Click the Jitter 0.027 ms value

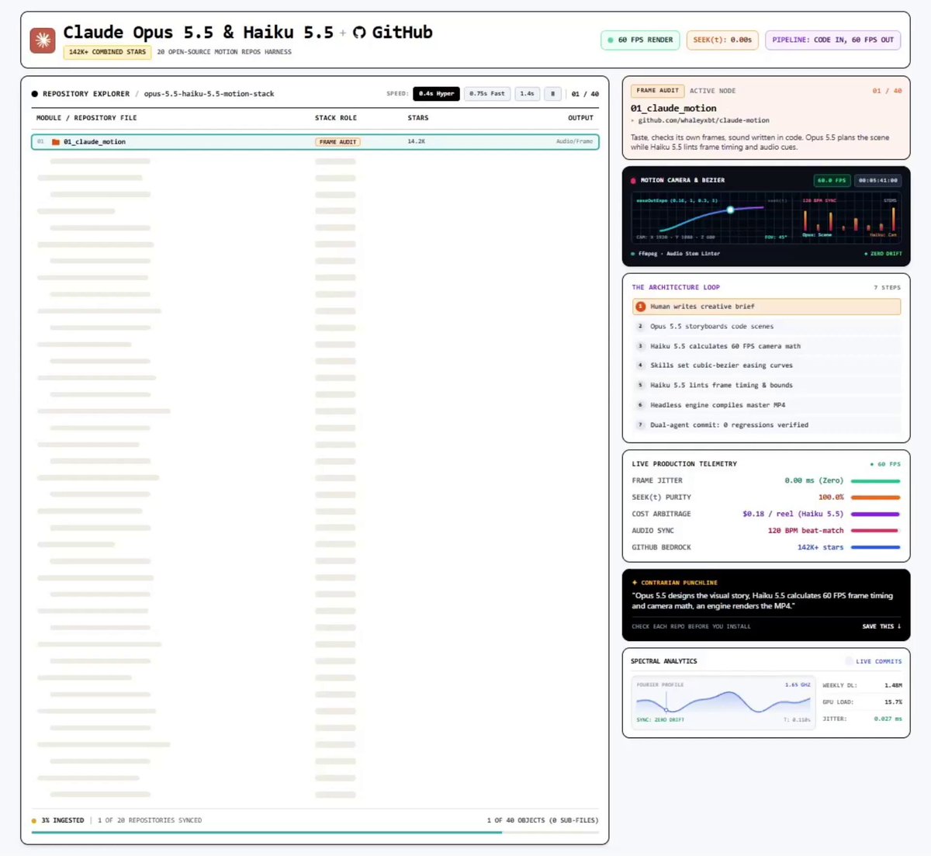point(888,719)
